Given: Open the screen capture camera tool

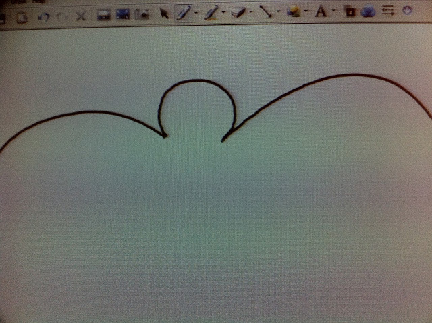Looking at the screenshot, I should [x=142, y=14].
